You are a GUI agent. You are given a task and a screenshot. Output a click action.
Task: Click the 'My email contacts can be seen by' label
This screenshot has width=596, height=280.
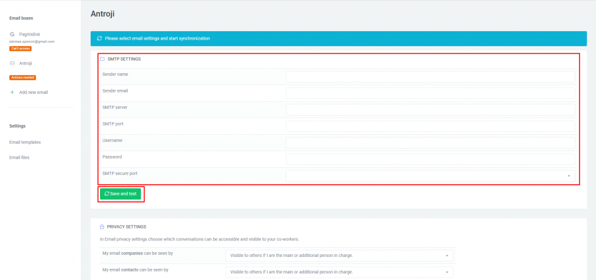tap(136, 270)
